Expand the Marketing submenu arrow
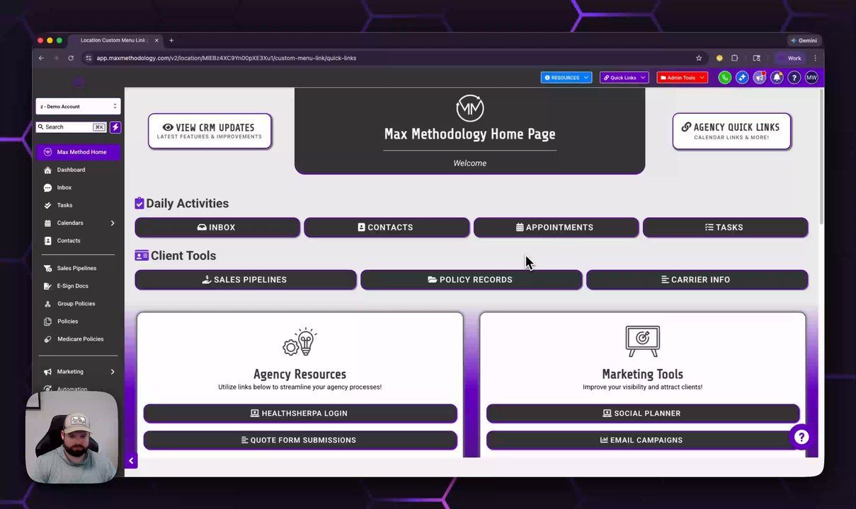The height and width of the screenshot is (509, 856). [x=113, y=372]
